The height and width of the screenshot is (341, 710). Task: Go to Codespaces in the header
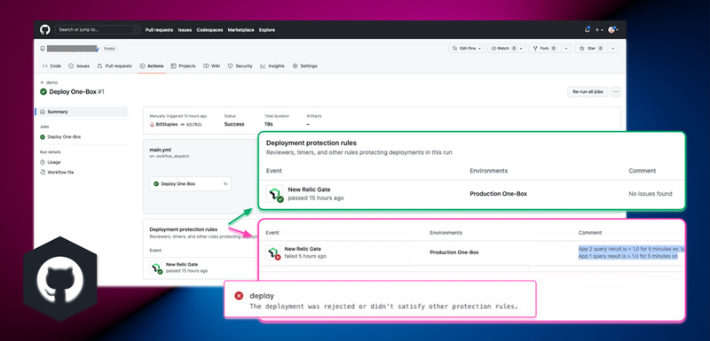pos(209,30)
